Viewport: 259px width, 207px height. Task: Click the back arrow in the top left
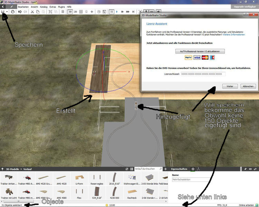[3, 7]
